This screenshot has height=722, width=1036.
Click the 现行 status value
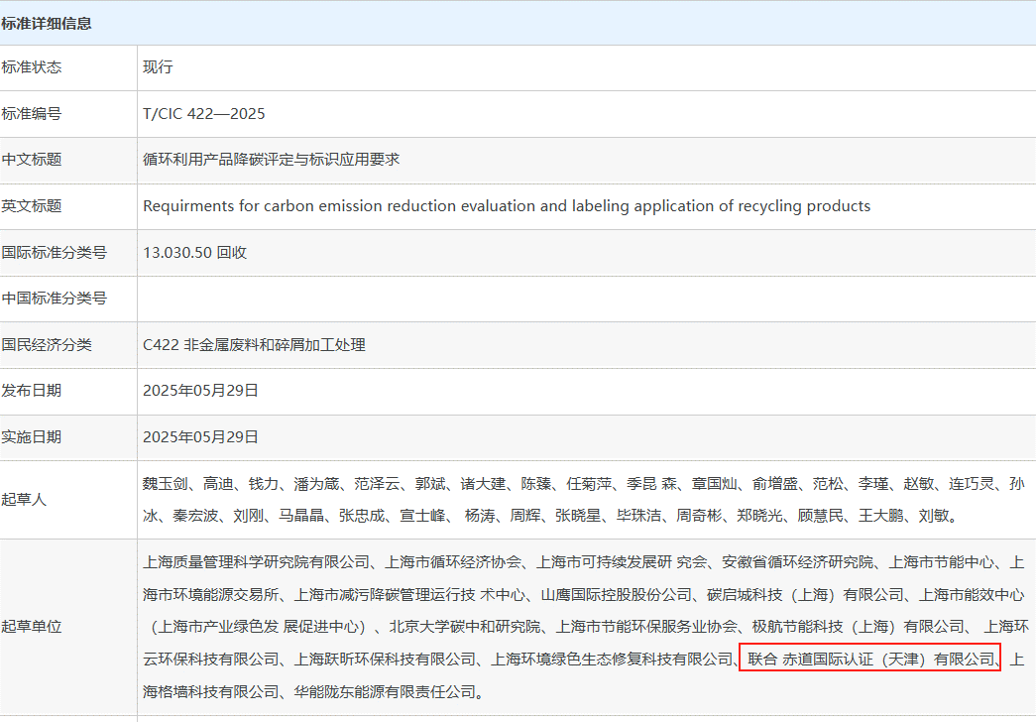point(158,67)
